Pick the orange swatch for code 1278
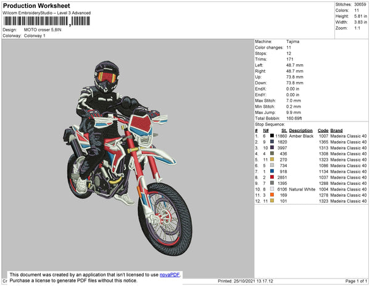Viewport: 370px width, 286px height. click(x=272, y=195)
